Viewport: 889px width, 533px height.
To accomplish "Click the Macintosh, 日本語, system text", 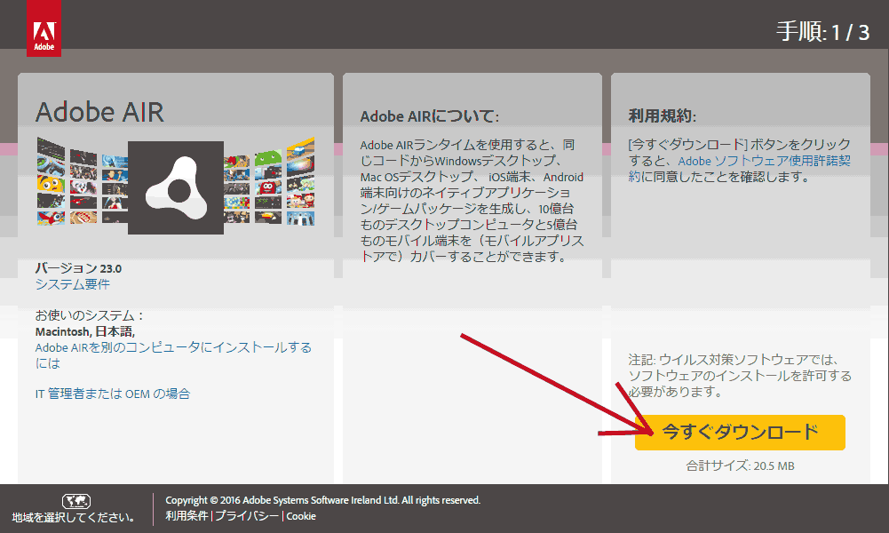I will point(85,331).
